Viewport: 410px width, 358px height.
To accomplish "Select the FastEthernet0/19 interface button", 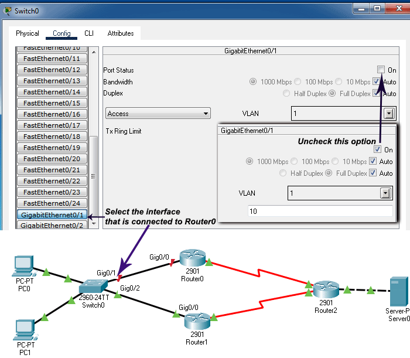I will coord(52,148).
